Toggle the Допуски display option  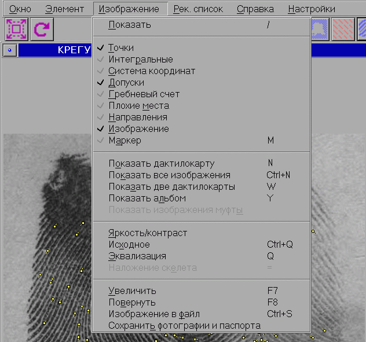(201, 82)
